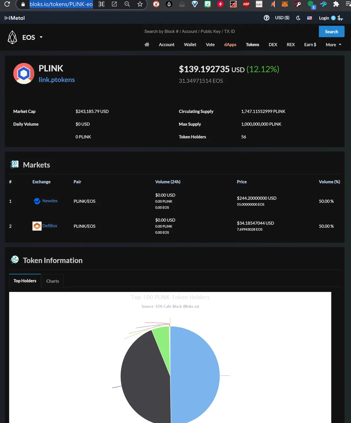Open the QR/grid icon in address bar
351x423 pixels.
pyautogui.click(x=102, y=4)
